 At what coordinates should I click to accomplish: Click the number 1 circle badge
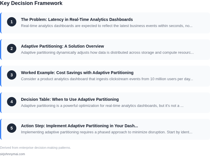[12, 22]
